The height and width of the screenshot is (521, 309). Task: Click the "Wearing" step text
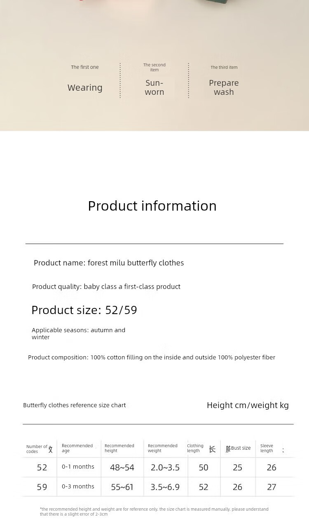(85, 87)
